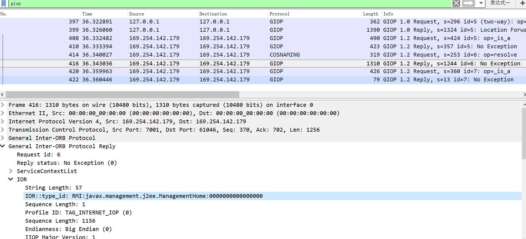Select the Request id: 6 field
526x239 pixels.
click(x=38, y=155)
